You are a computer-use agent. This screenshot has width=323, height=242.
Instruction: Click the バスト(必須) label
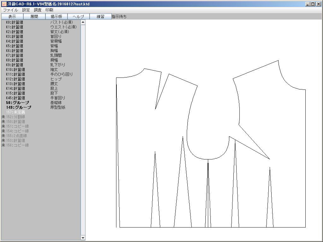[x=62, y=22]
